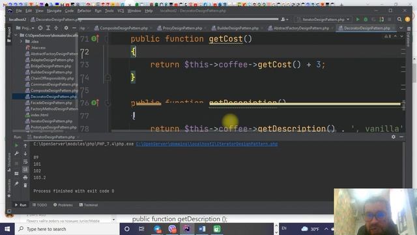Image resolution: width=417 pixels, height=235 pixels.
Task: Collapse all in the project tree
Action: (x=56, y=28)
